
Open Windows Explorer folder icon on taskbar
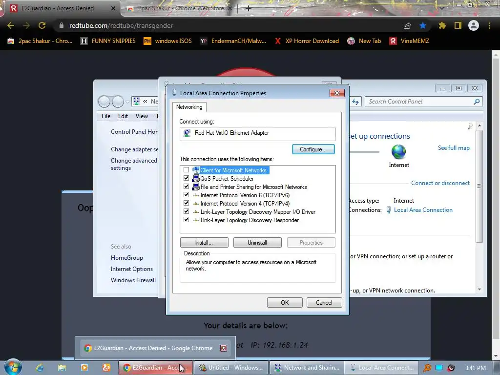point(62,368)
